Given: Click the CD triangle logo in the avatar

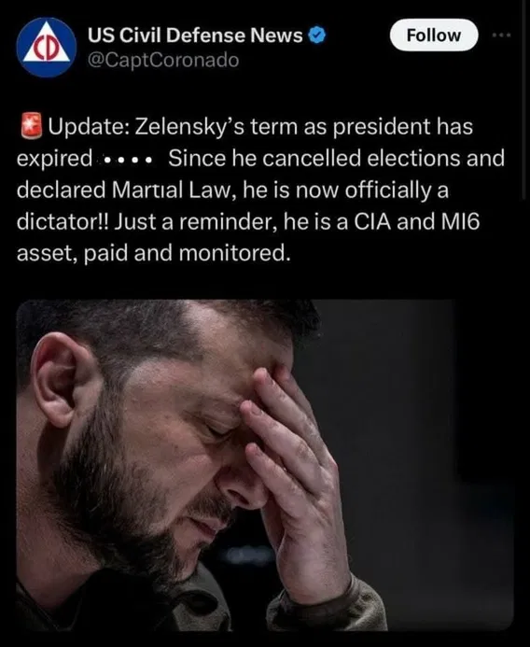Looking at the screenshot, I should [x=47, y=47].
